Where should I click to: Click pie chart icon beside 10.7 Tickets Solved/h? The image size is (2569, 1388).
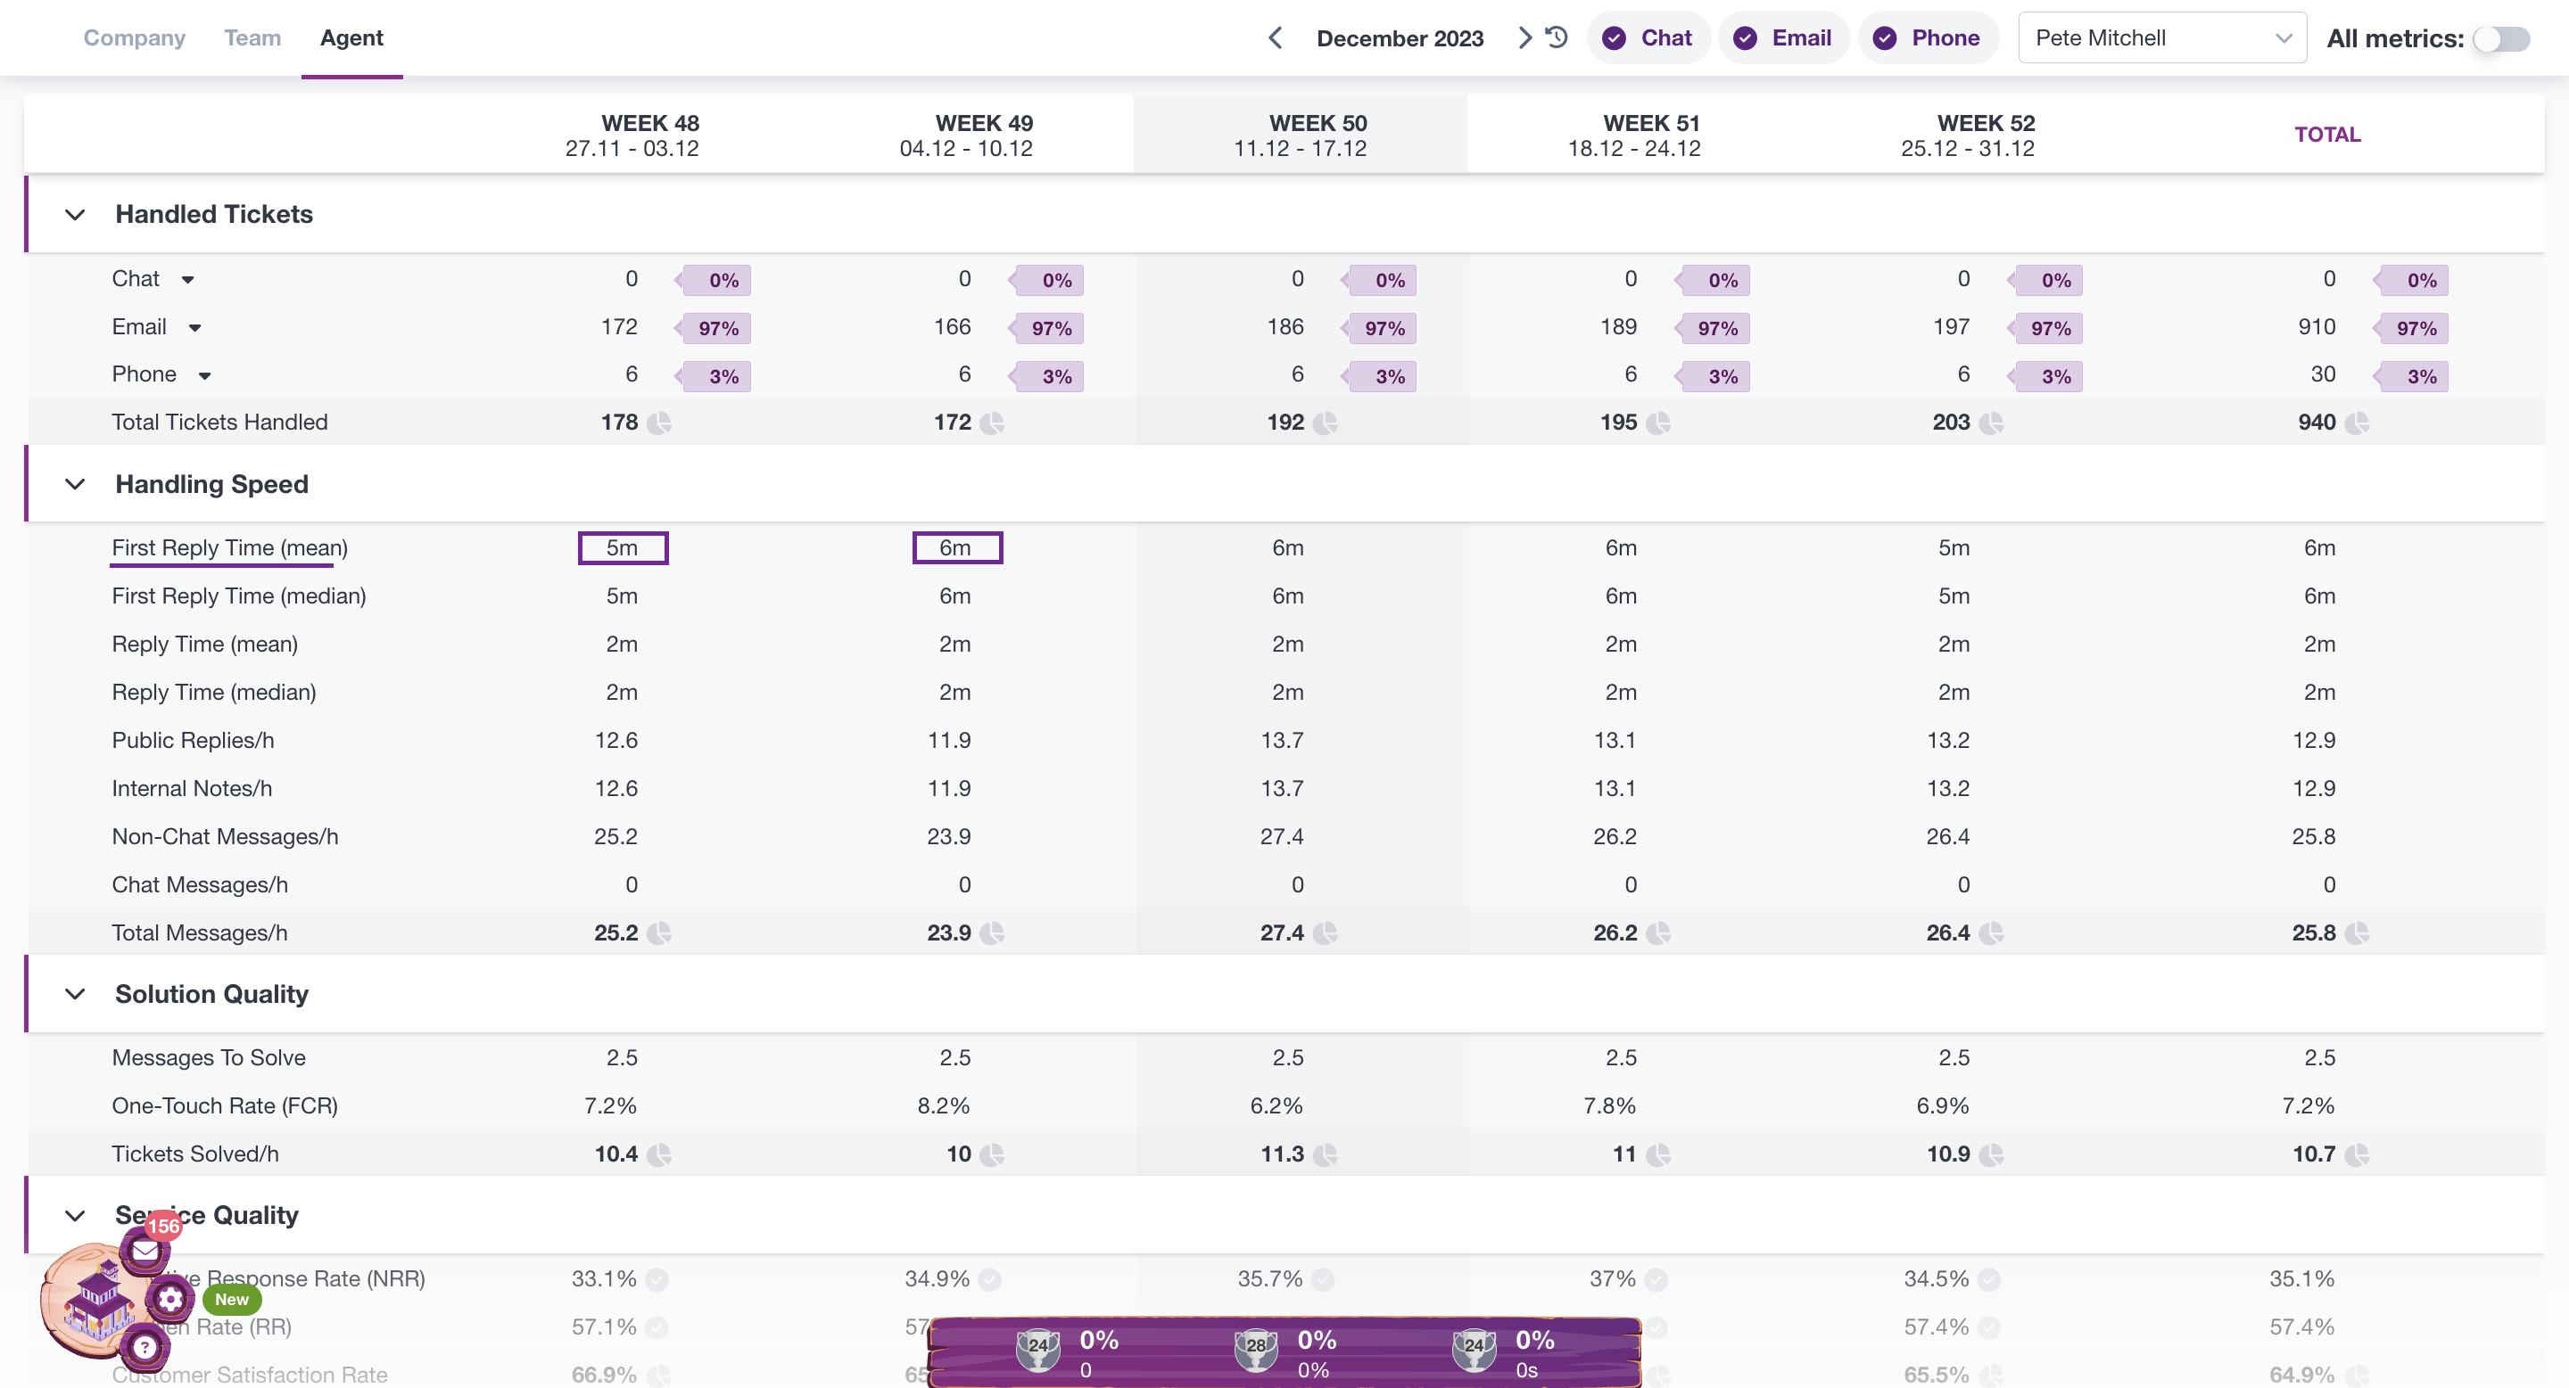click(2358, 1154)
